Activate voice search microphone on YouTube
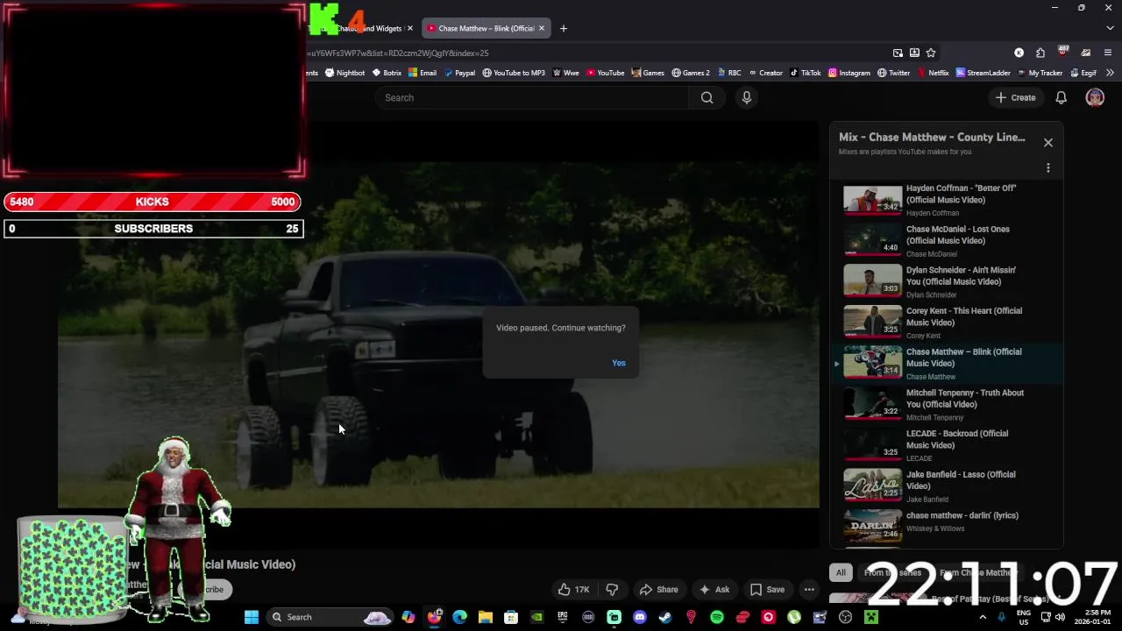Image resolution: width=1122 pixels, height=631 pixels. [747, 97]
